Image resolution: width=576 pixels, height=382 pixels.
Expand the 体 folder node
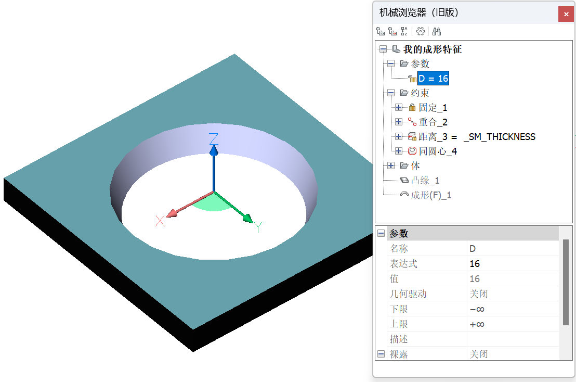point(391,165)
